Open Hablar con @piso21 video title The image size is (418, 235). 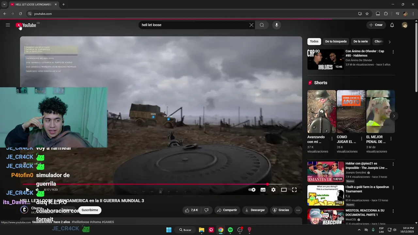(x=366, y=165)
